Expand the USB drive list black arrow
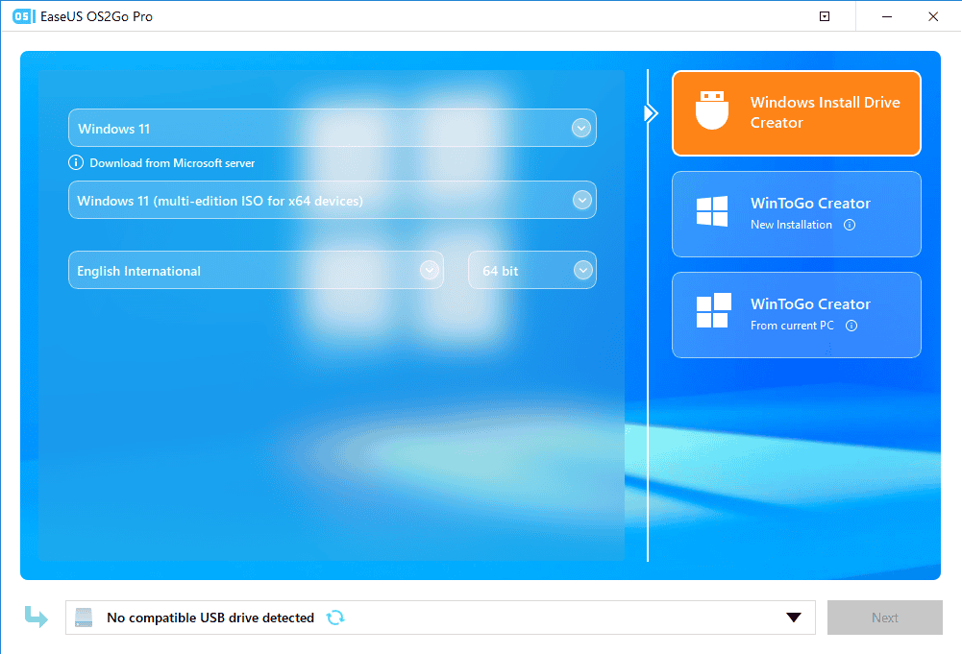 tap(794, 618)
